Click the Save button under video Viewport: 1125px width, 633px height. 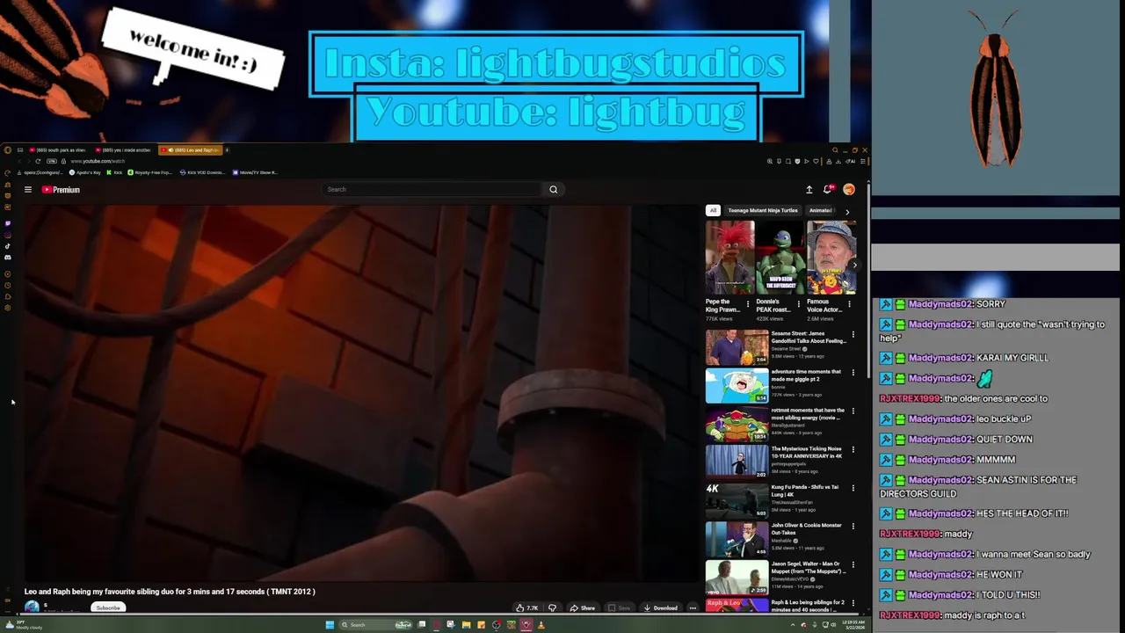click(x=619, y=608)
